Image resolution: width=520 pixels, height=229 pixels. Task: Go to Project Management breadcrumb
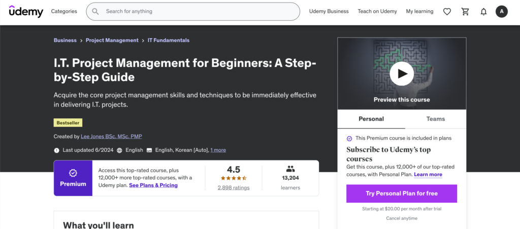[x=112, y=40]
